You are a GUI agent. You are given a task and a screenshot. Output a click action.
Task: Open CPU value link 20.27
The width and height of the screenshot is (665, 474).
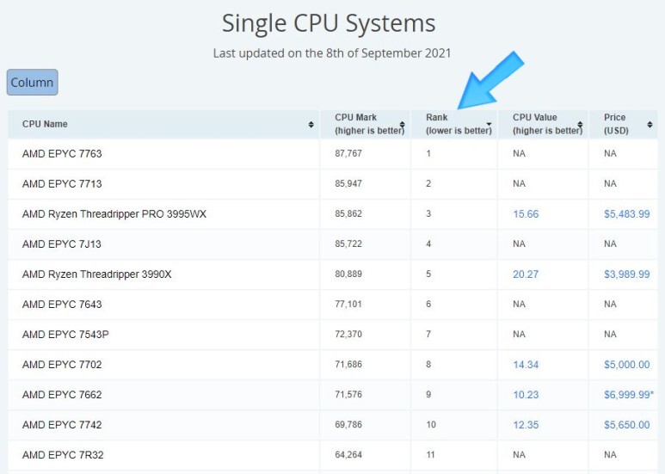pyautogui.click(x=526, y=274)
